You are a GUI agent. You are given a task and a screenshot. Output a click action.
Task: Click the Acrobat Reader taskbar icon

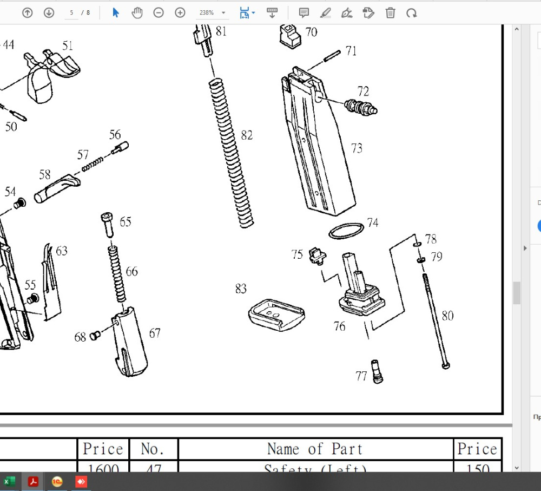(x=33, y=481)
